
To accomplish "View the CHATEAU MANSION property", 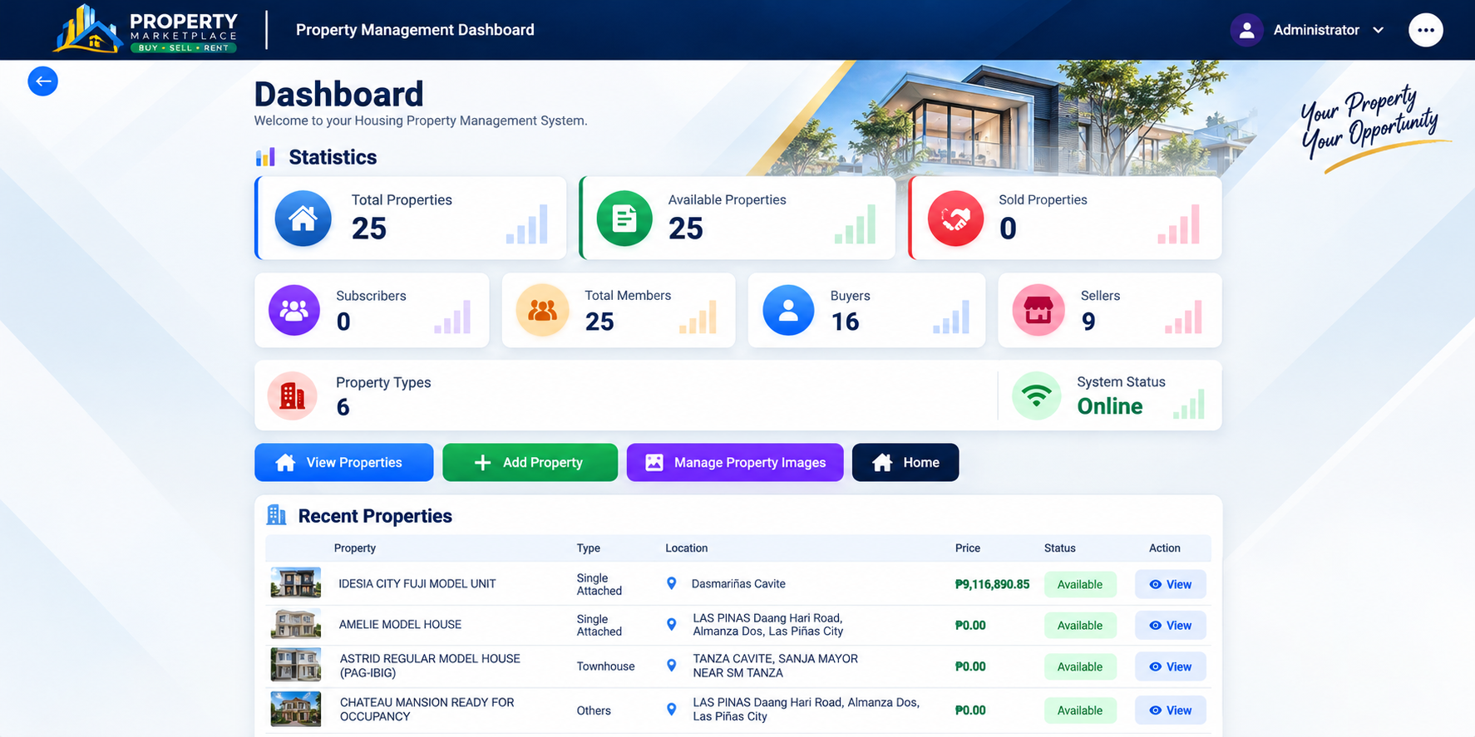I will 1170,710.
